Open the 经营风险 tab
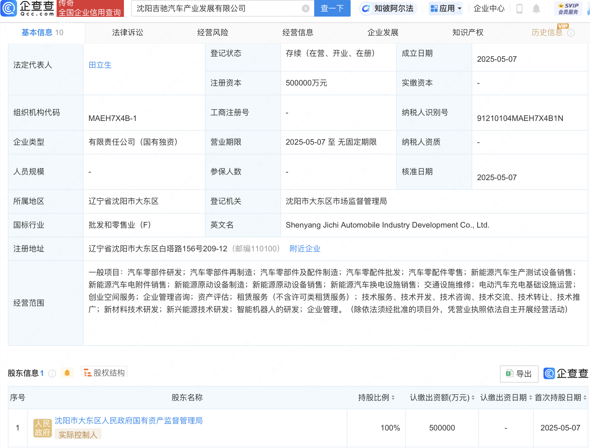This screenshot has width=590, height=448. point(213,33)
